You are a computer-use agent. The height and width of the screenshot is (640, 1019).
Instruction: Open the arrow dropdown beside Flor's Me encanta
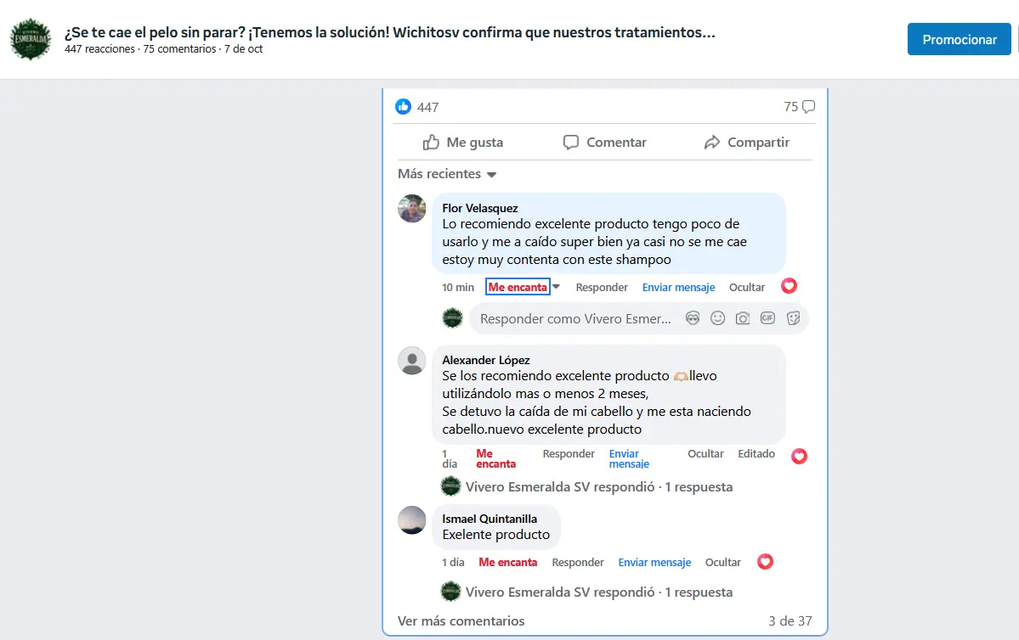tap(557, 287)
